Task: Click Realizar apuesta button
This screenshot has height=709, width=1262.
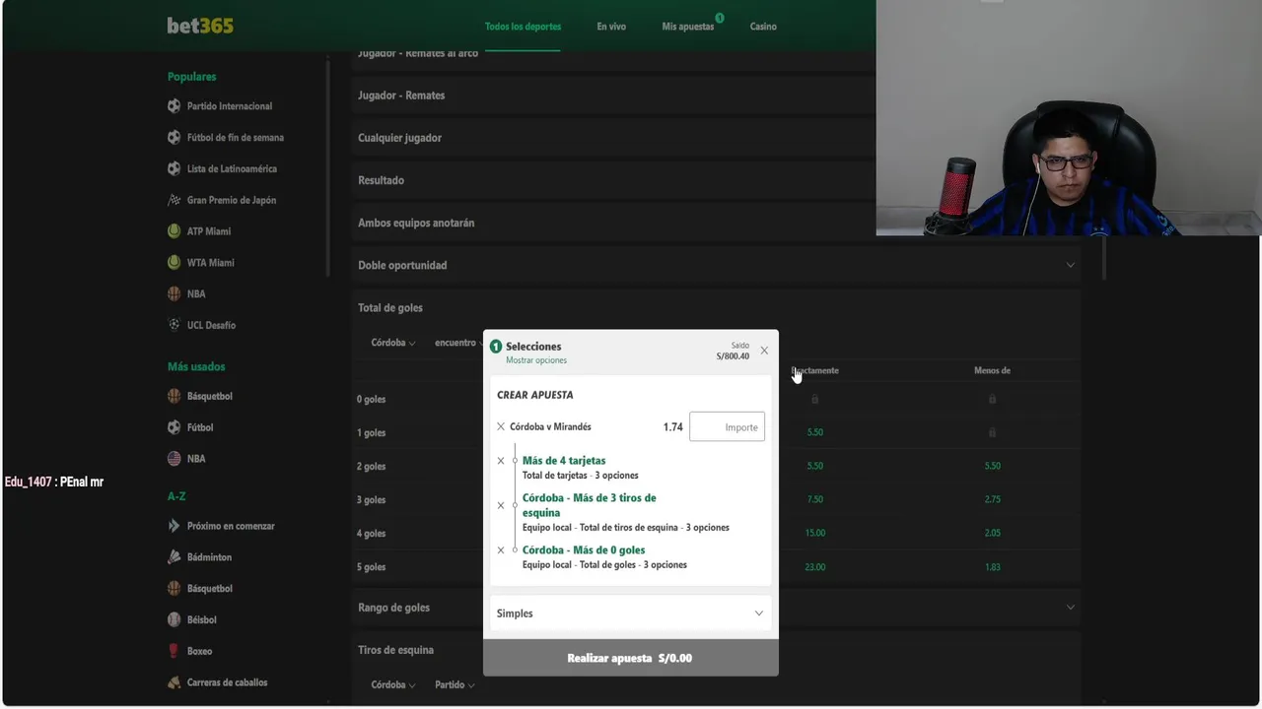Action: coord(631,658)
